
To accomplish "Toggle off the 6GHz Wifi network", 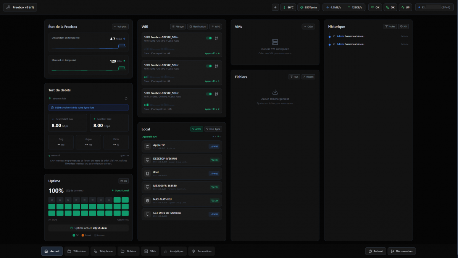I will [x=209, y=38].
